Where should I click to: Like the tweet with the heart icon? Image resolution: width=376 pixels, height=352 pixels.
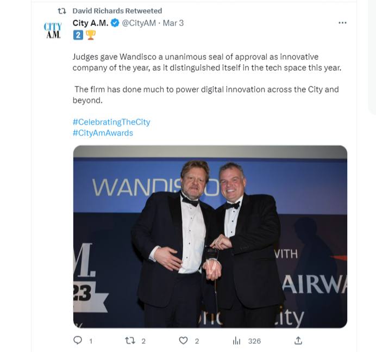(184, 341)
